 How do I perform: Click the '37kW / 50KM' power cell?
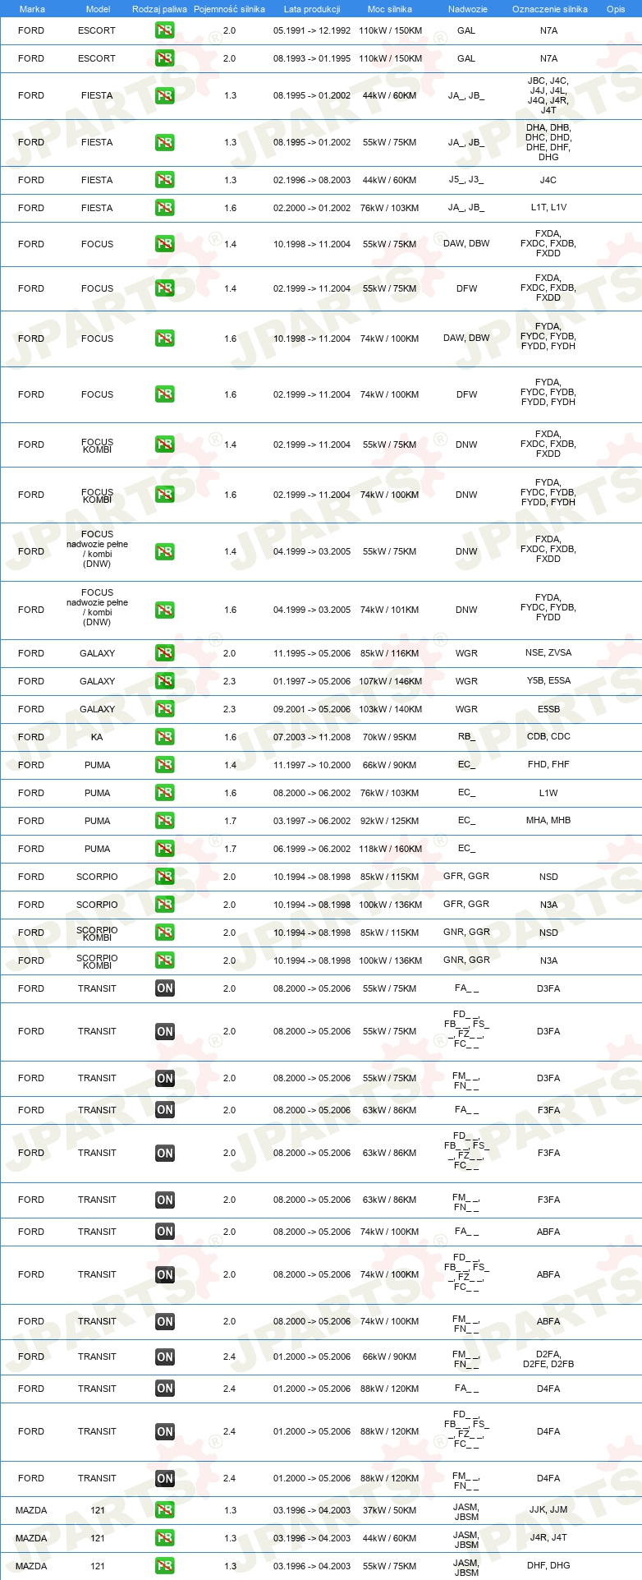click(389, 1510)
